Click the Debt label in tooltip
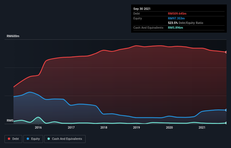The image size is (231, 148). click(136, 14)
